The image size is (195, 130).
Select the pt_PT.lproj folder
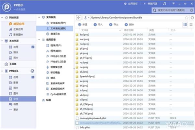pos(134,58)
